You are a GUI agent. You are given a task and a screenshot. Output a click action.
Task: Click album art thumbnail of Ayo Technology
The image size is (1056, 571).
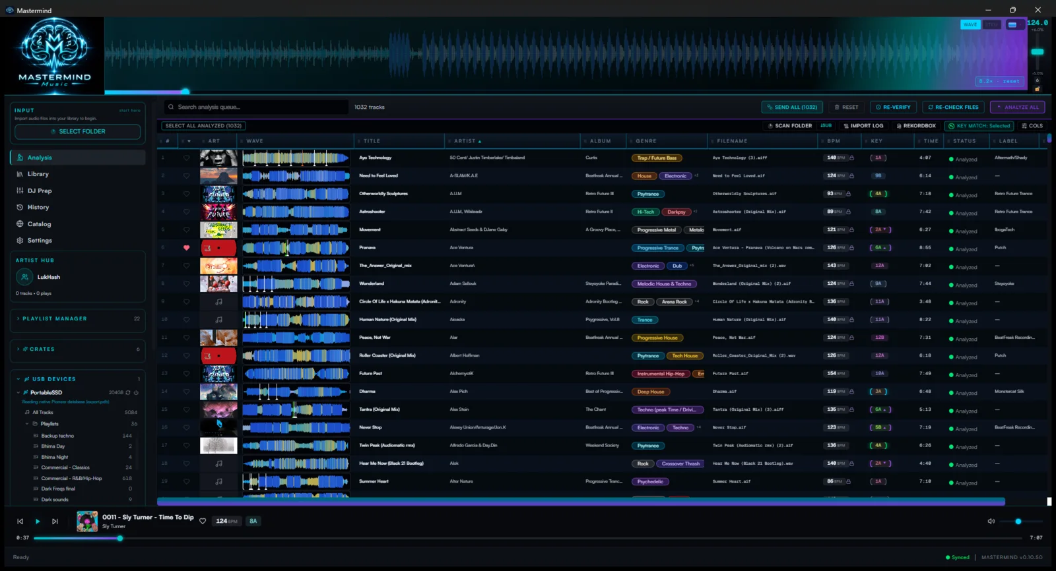click(x=218, y=158)
